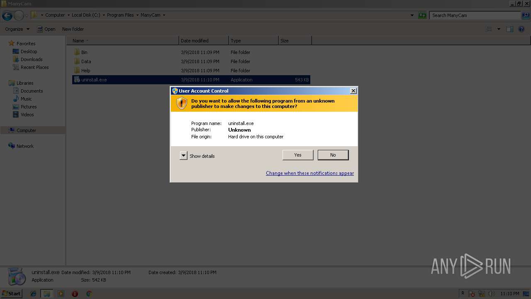Image resolution: width=531 pixels, height=299 pixels.
Task: Select the Data folder
Action: point(191,61)
